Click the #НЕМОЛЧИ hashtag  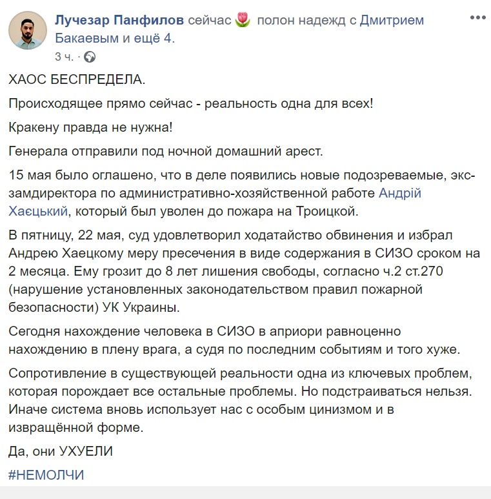coord(46,475)
